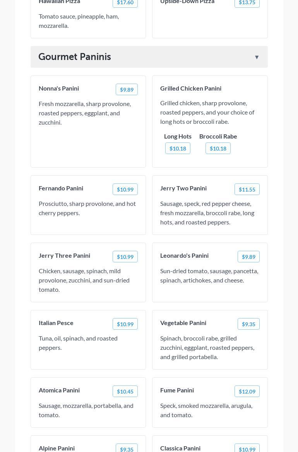Collapse the Gourmet Paninis section arrow
Image resolution: width=298 pixels, height=452 pixels.
point(257,57)
